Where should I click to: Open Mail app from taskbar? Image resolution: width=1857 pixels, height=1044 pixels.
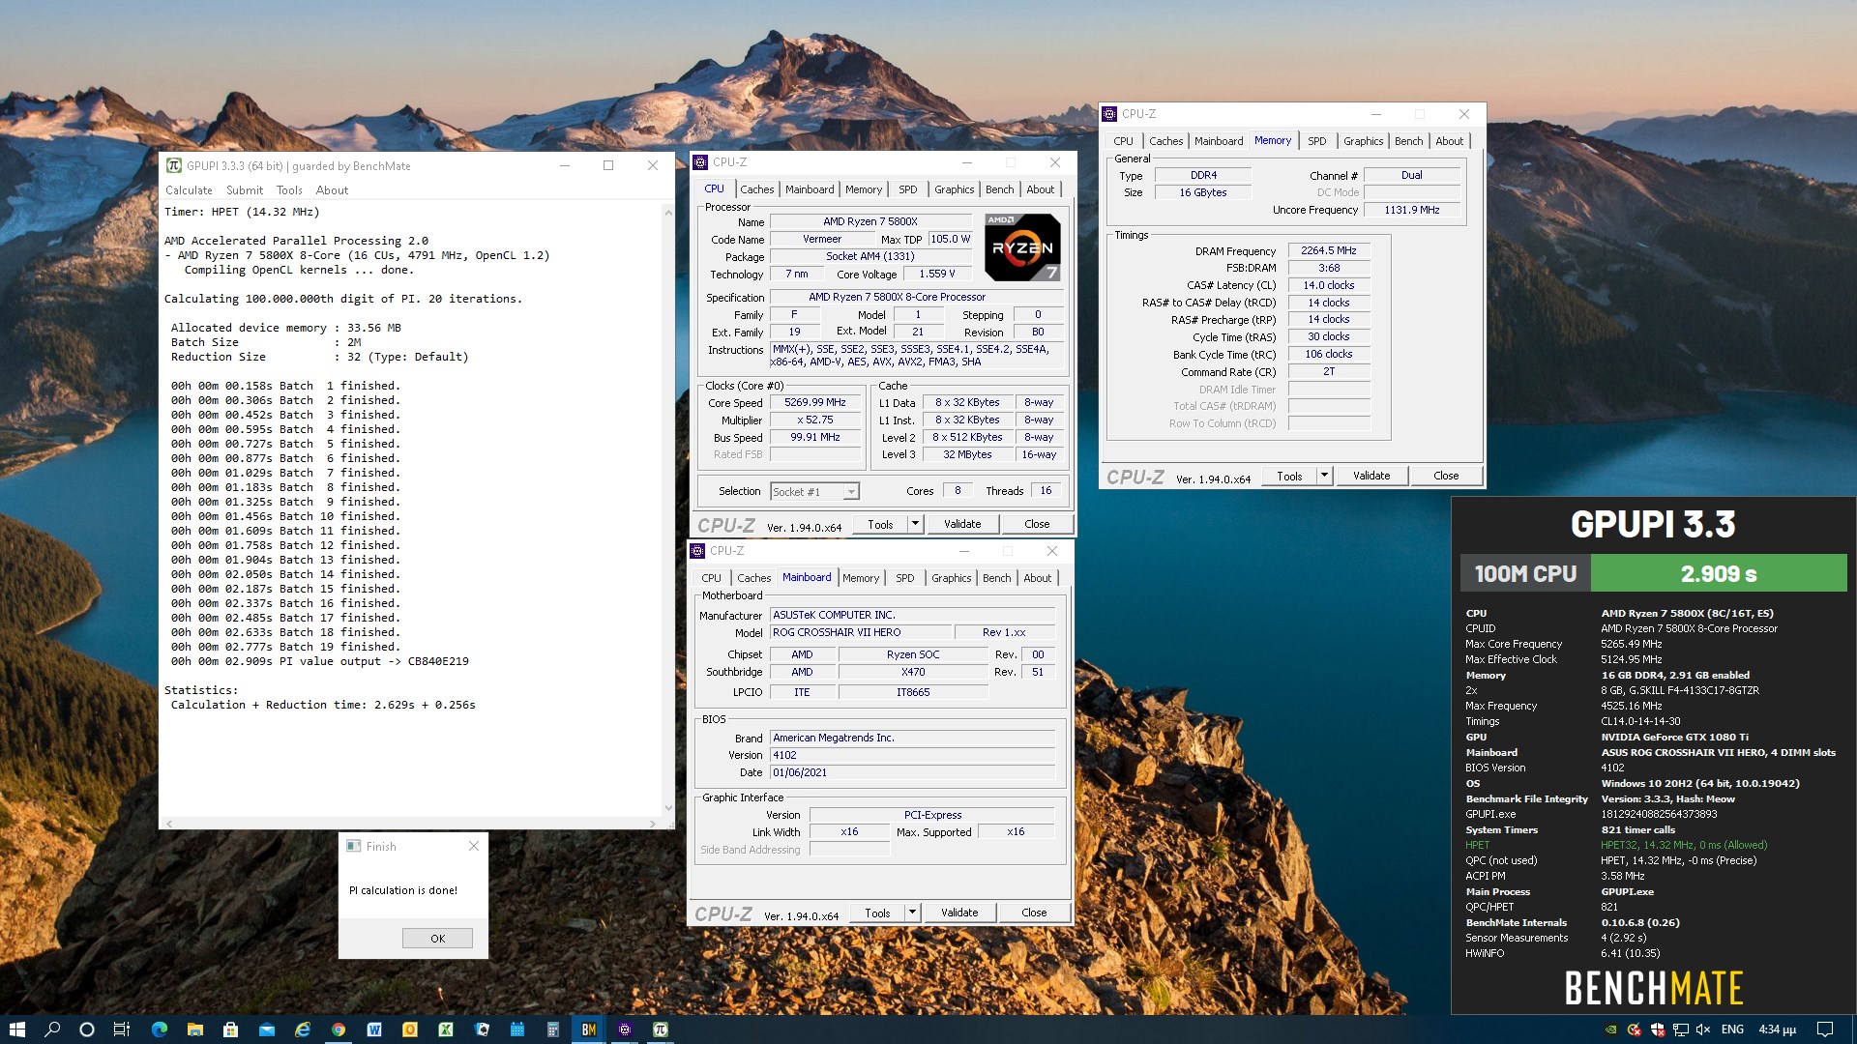[266, 1029]
